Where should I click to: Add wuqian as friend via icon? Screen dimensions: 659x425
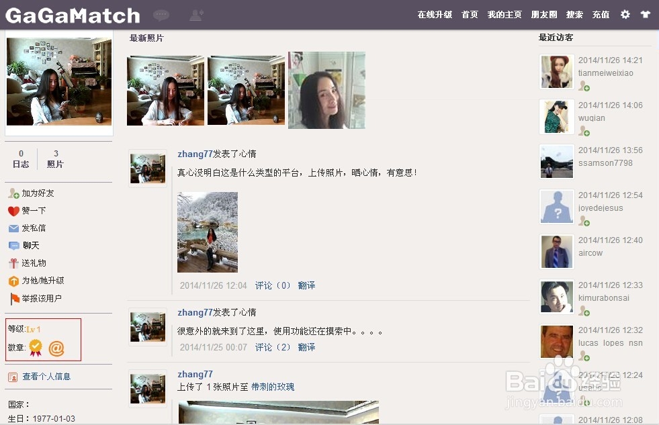click(584, 132)
